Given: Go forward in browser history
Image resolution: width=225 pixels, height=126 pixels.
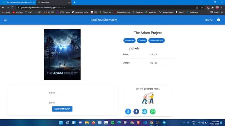Looking at the screenshot, I should pos(8,7).
